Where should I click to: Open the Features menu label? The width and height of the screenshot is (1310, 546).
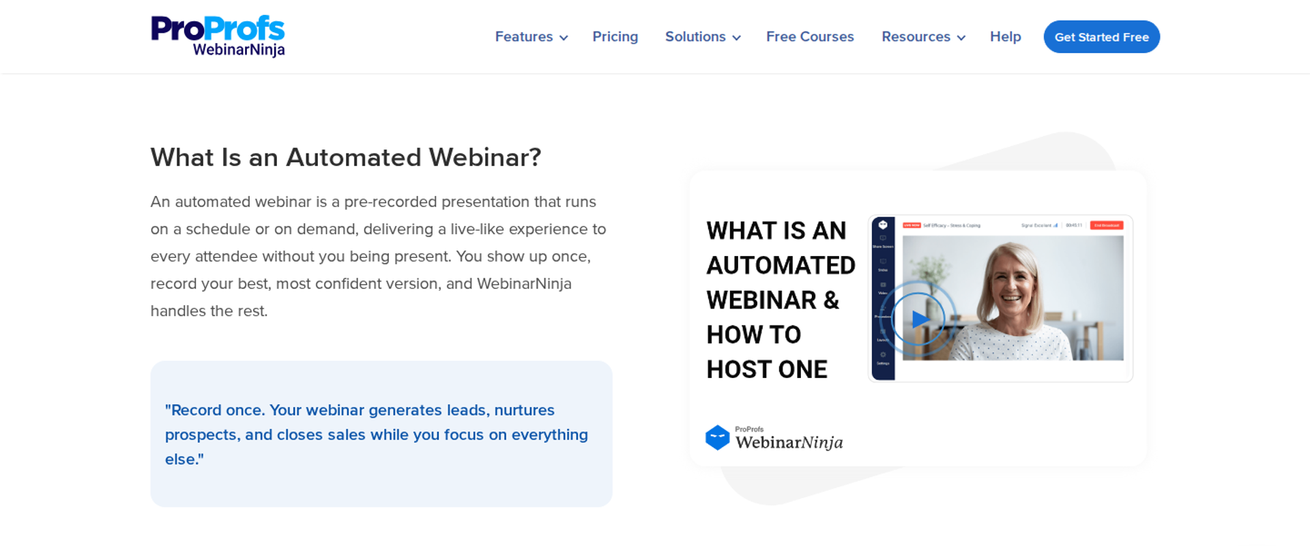(524, 37)
